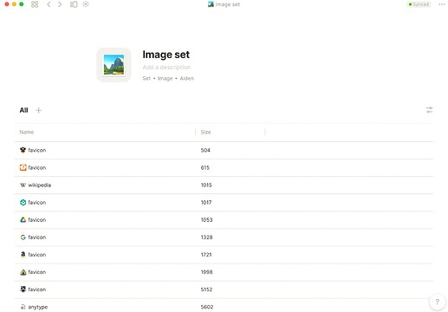Open the Size column header
Screen dimensions: 448x312
[x=205, y=132]
